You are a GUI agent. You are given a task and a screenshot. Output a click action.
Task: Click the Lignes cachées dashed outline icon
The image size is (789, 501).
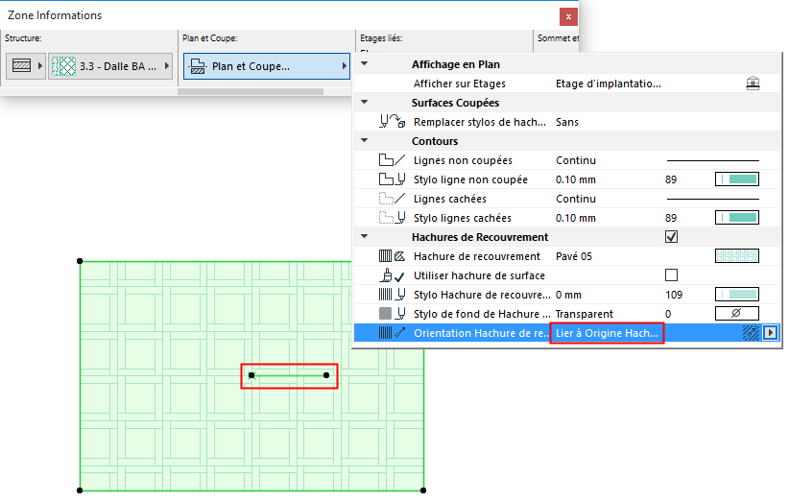392,199
